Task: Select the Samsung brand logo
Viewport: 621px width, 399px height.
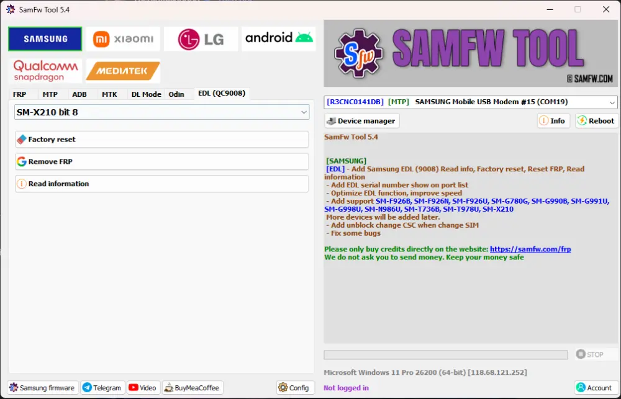Action: click(x=45, y=39)
